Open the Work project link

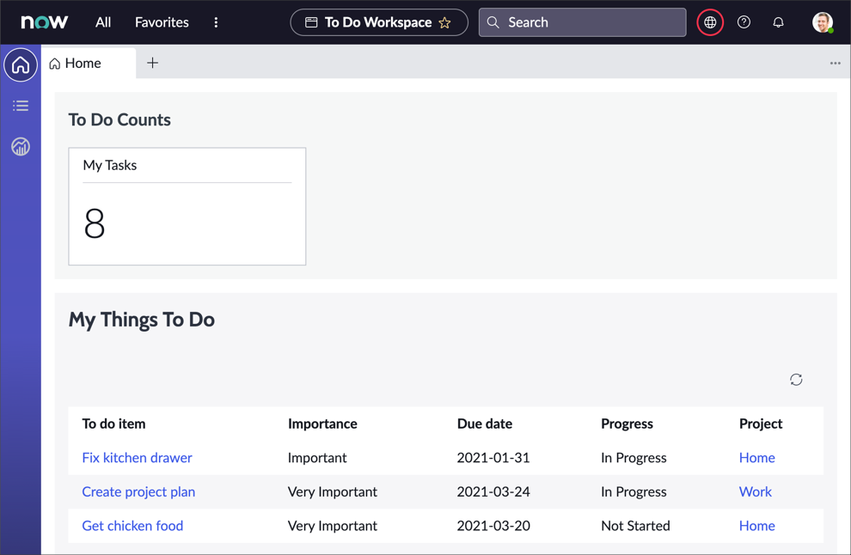pyautogui.click(x=755, y=491)
